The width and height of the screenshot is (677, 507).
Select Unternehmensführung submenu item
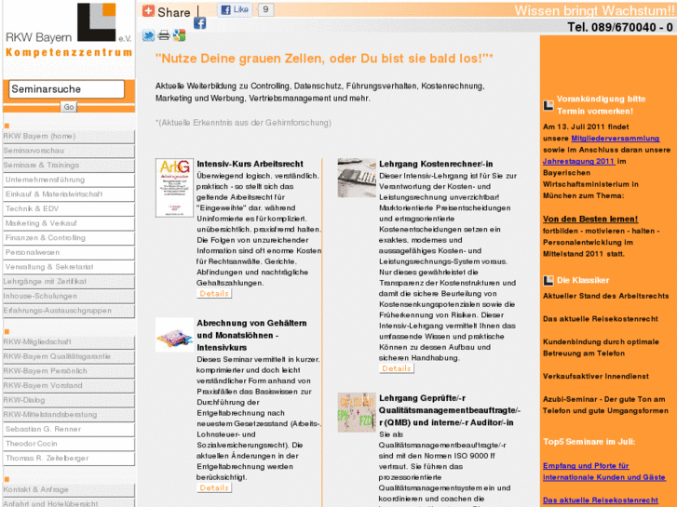(69, 180)
